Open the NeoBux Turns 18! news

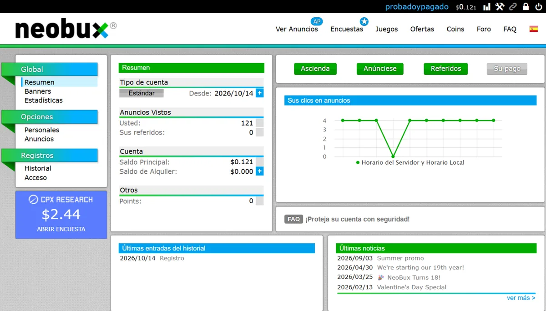click(x=414, y=277)
